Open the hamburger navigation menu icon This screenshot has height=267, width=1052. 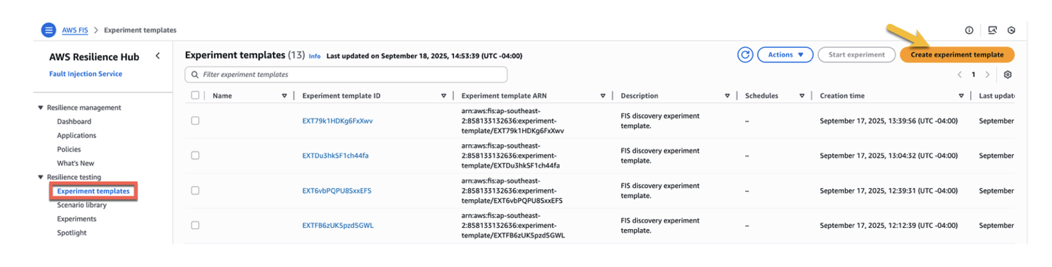49,30
